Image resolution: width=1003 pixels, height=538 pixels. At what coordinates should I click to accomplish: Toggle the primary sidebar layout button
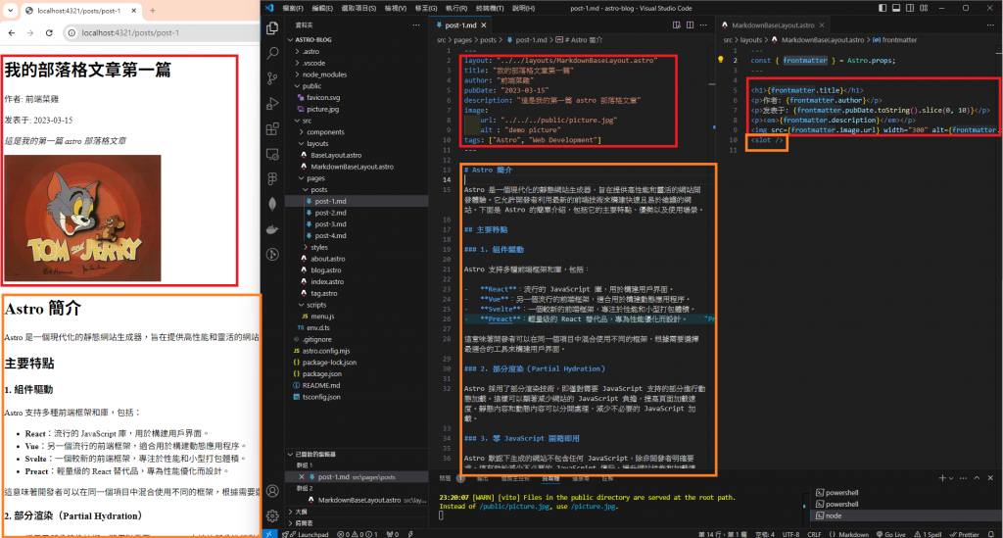tap(883, 8)
